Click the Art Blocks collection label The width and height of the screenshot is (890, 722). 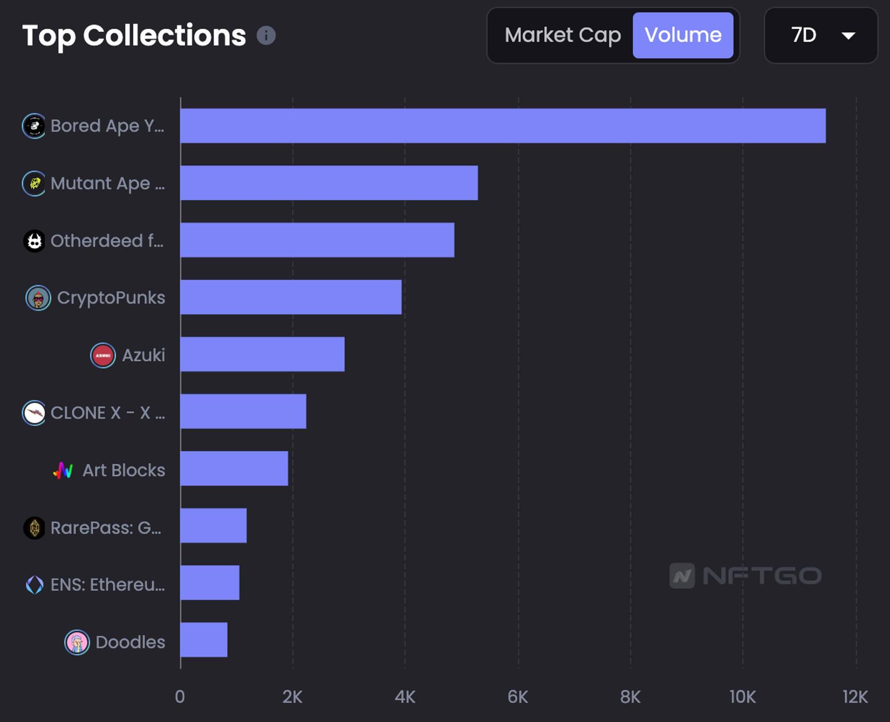(123, 470)
